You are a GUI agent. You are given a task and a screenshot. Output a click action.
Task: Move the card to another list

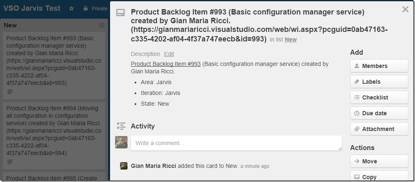click(379, 161)
